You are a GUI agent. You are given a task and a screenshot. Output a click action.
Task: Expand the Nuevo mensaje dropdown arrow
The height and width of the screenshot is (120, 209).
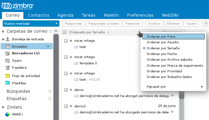(57, 24)
